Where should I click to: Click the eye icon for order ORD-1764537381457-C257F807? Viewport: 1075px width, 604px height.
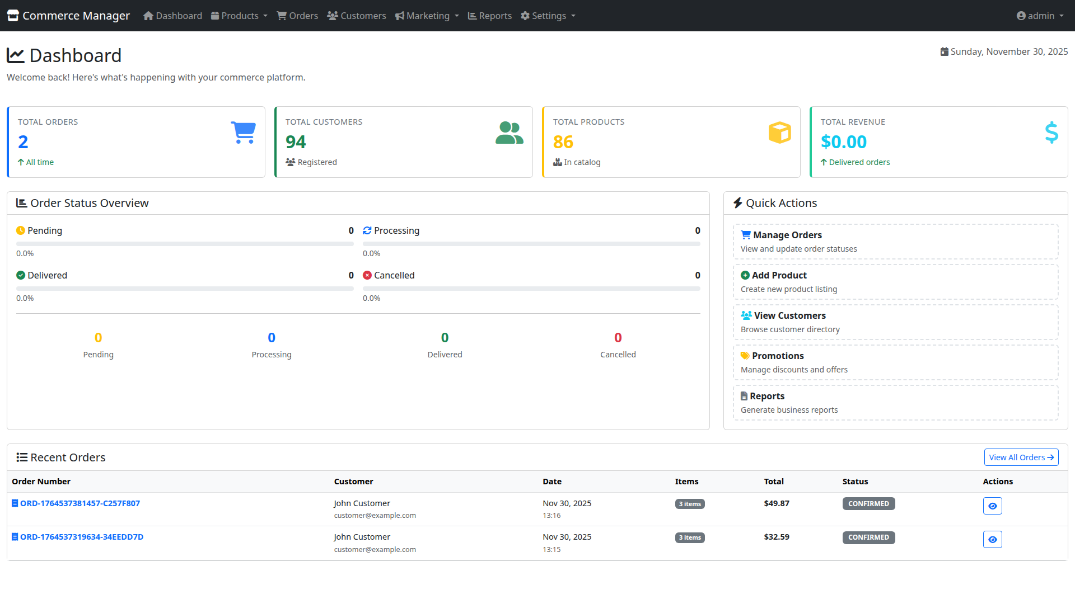(x=992, y=506)
